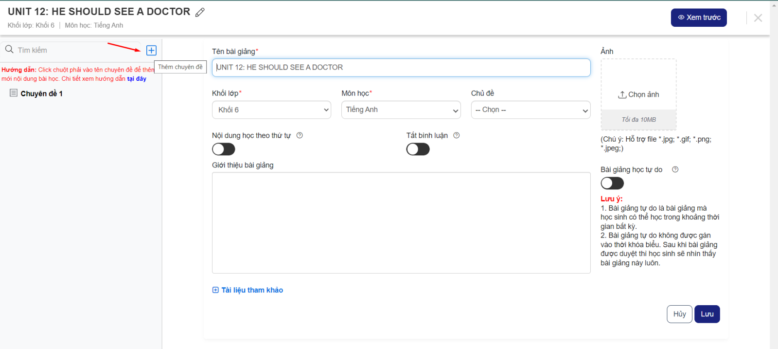Expand the Môn học dropdown

coord(401,110)
